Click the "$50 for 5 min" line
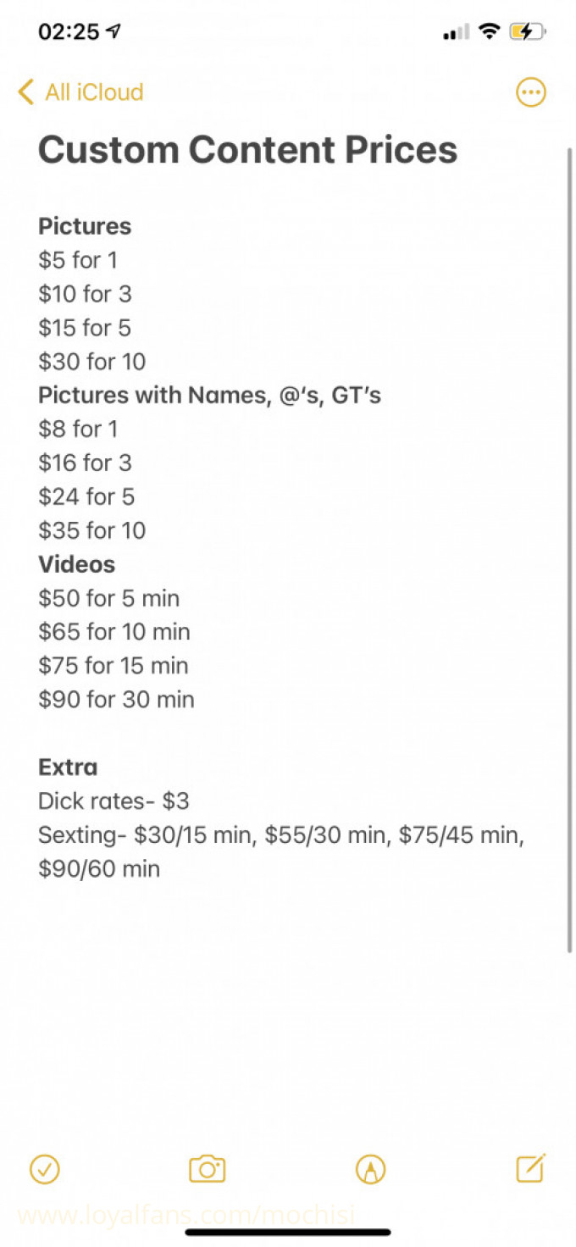Viewport: 576px width, 1247px height. [108, 598]
